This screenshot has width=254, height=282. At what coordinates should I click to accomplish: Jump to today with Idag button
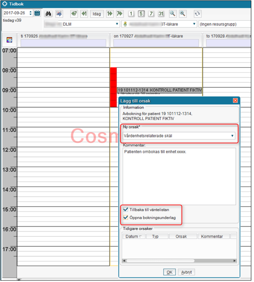click(x=96, y=14)
